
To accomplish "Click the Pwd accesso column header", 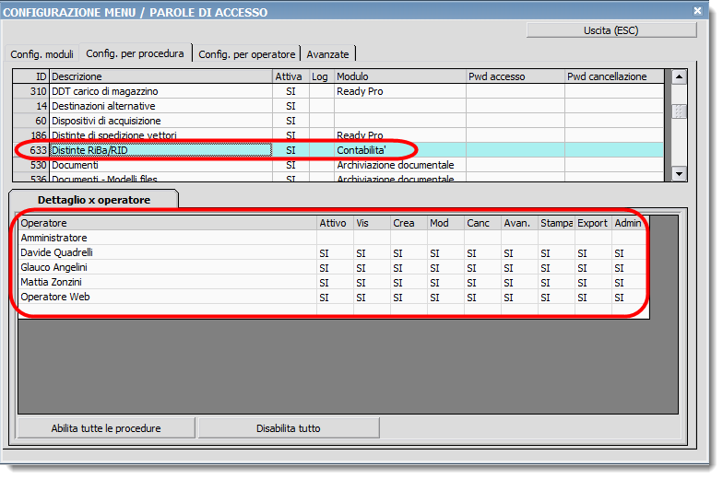I will (x=516, y=76).
